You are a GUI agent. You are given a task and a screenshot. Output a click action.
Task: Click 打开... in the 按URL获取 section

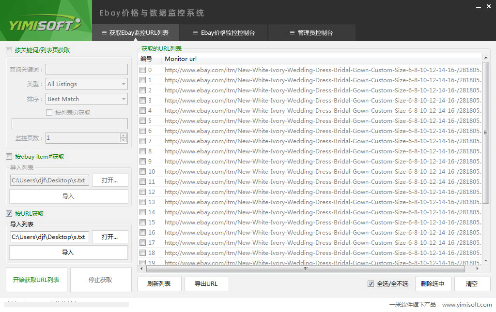coord(110,237)
